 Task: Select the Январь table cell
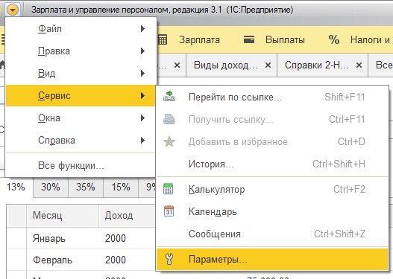coord(62,238)
